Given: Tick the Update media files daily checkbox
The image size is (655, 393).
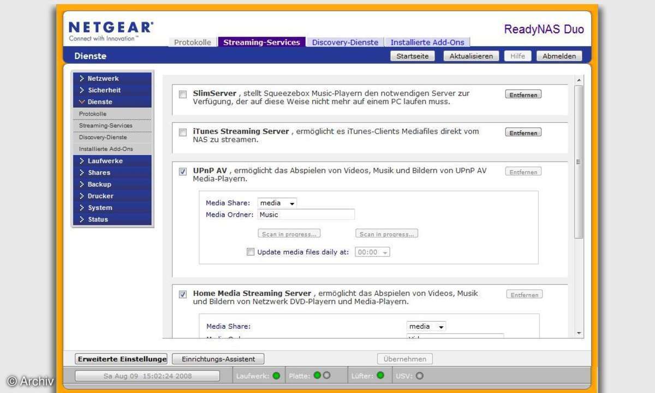Looking at the screenshot, I should tap(251, 252).
